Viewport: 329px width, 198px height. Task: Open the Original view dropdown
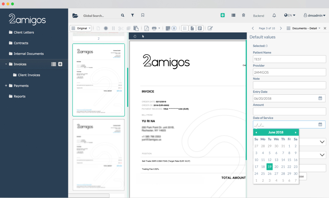click(81, 28)
